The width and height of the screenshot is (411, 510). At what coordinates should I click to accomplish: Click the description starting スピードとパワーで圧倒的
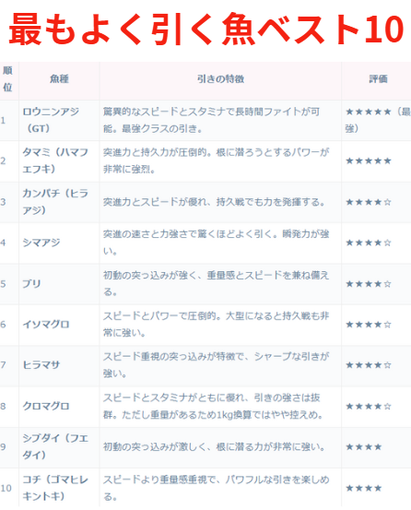point(216,325)
